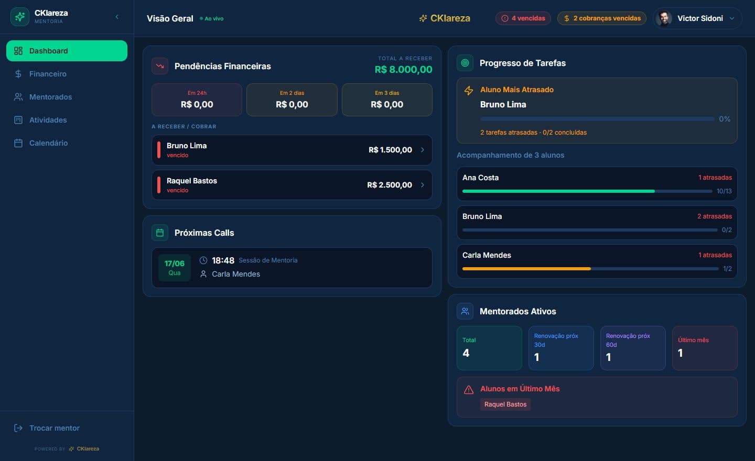755x461 pixels.
Task: Click the Visão Geral page title
Action: point(170,18)
